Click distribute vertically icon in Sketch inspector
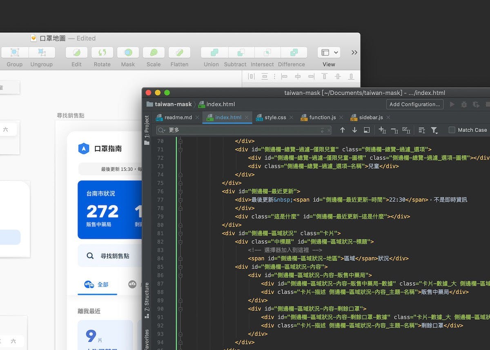 coord(265,76)
